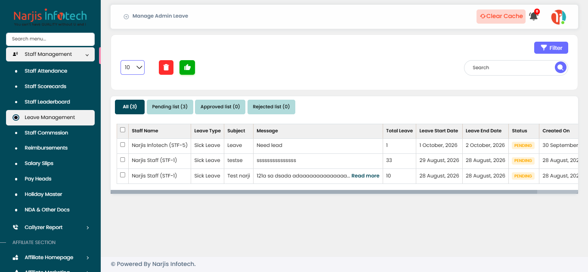
Task: Click the PENDING badge in STF-5 row
Action: [x=523, y=146]
